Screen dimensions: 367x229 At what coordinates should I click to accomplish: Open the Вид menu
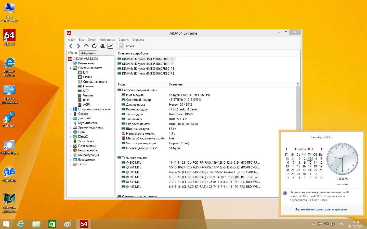[82, 40]
